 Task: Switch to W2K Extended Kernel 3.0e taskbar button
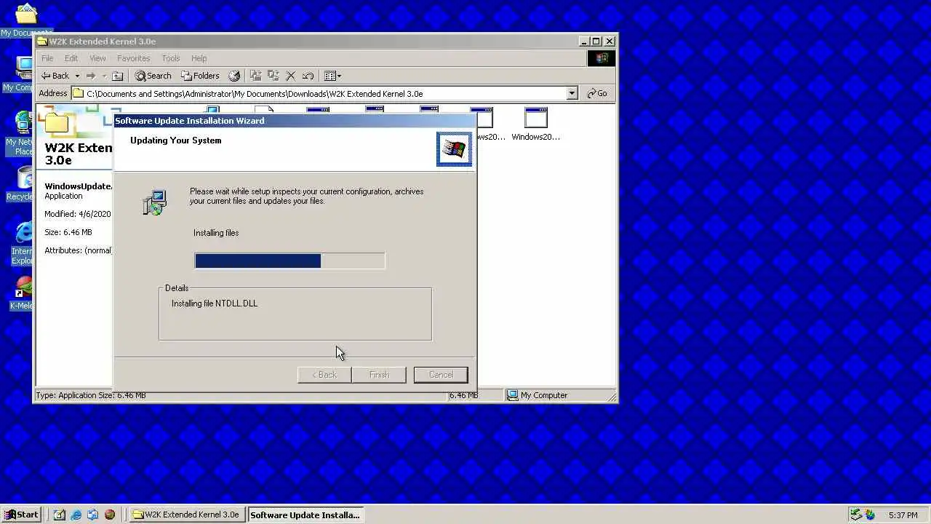(x=186, y=515)
